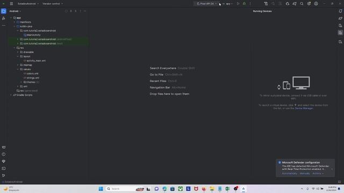Open the Notifications bell icon

(340, 11)
